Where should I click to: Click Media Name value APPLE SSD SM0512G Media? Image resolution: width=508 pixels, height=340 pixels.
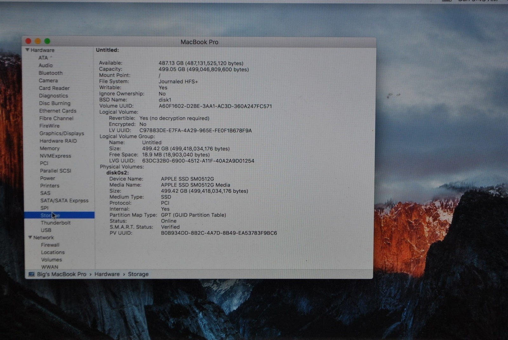click(196, 185)
